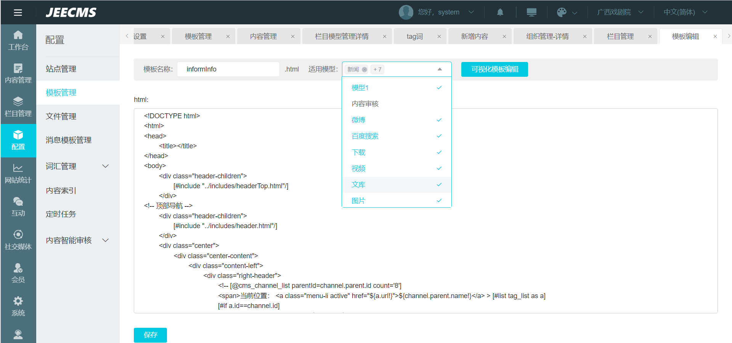Click 可视化模板编辑 button

point(494,69)
